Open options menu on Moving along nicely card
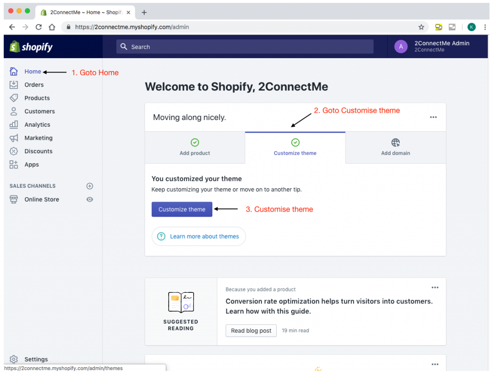Screen dimensions: 492x373 click(x=433, y=117)
